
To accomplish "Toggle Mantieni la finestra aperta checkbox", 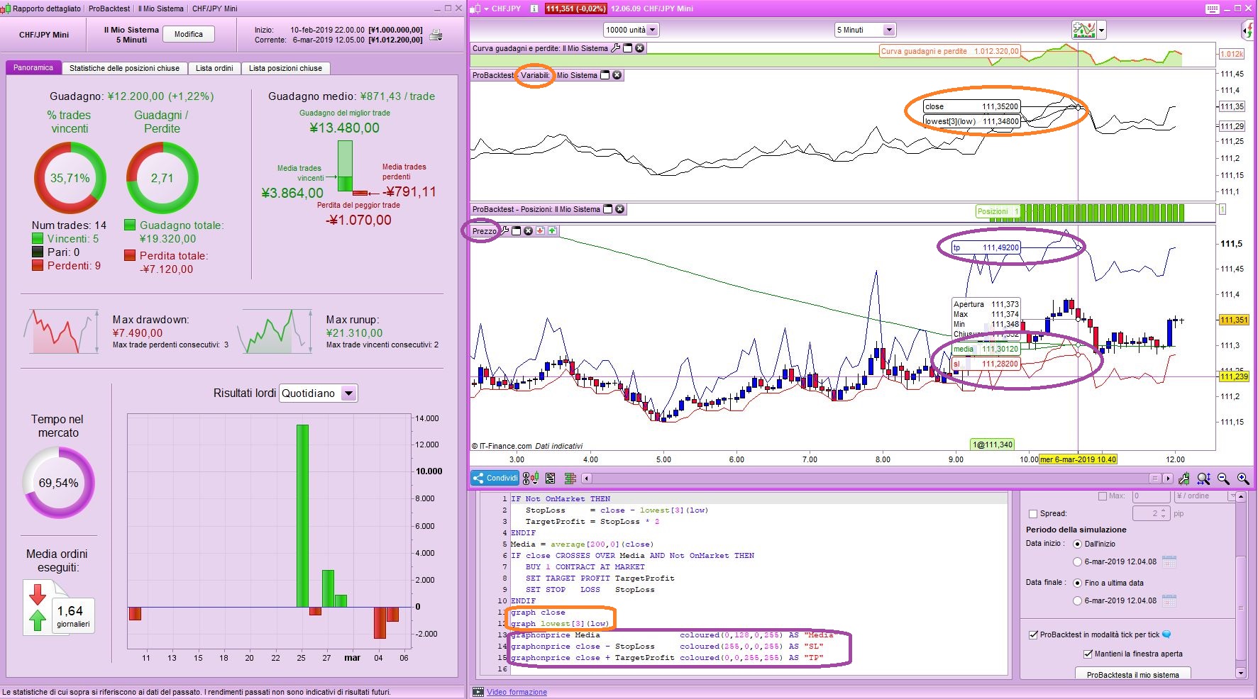I will pyautogui.click(x=1088, y=654).
